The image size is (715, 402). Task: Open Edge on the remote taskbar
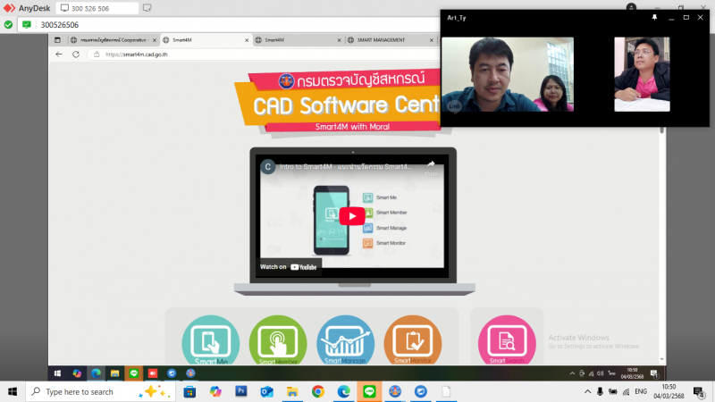tap(96, 373)
